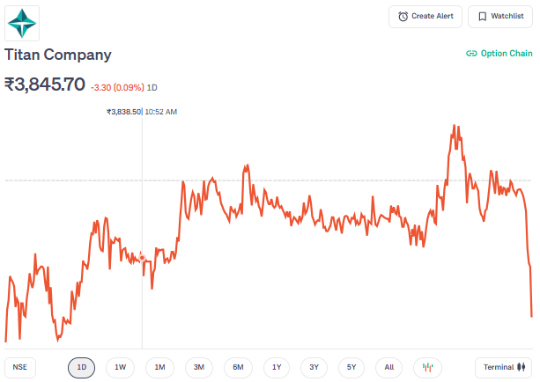Switch to candlestick chart view

click(x=427, y=367)
